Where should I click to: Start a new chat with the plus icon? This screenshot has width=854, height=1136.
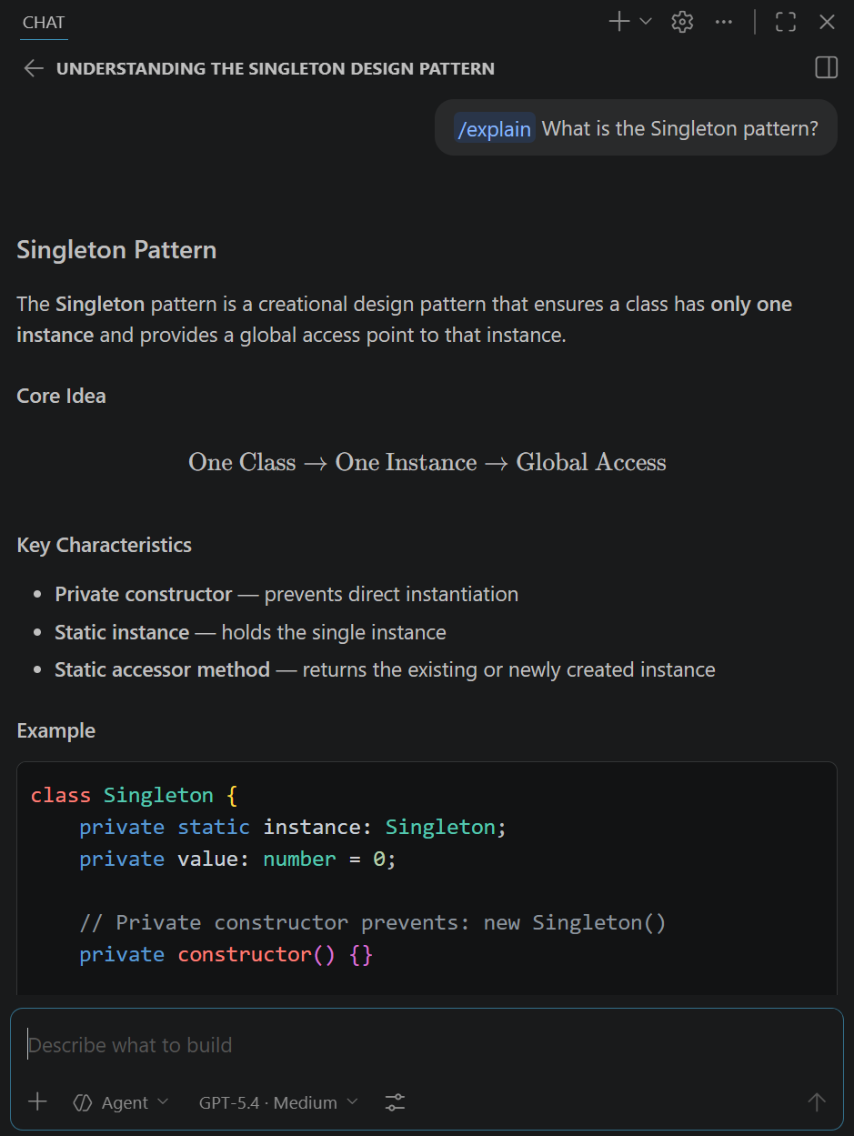click(618, 21)
